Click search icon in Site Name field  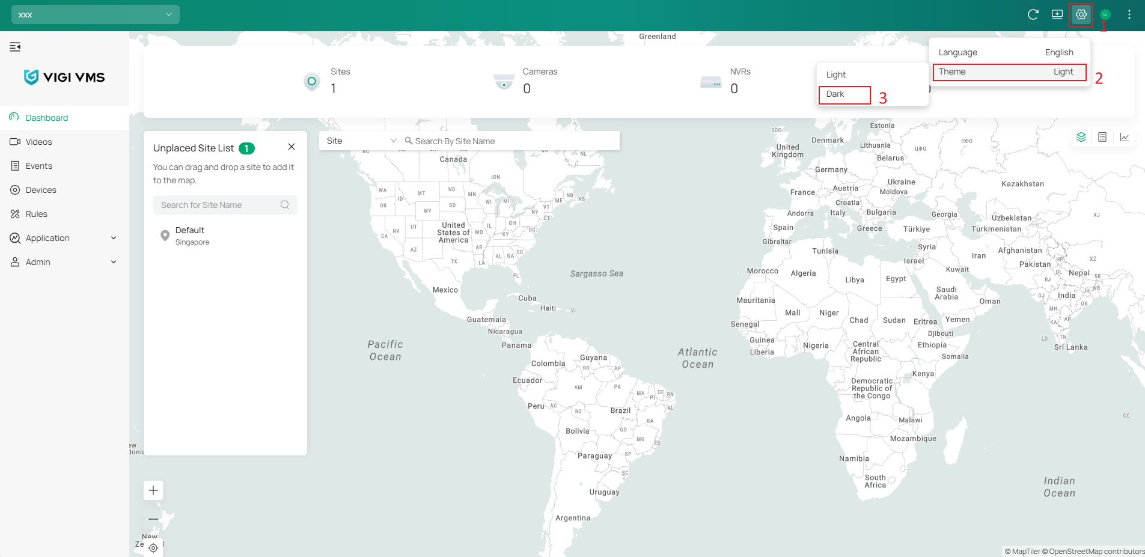tap(285, 205)
